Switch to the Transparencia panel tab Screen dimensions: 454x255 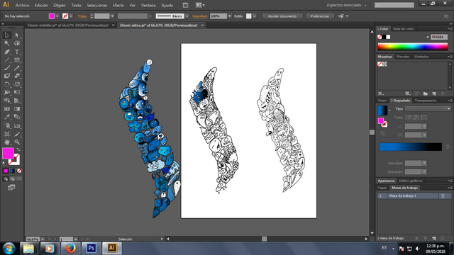click(426, 101)
